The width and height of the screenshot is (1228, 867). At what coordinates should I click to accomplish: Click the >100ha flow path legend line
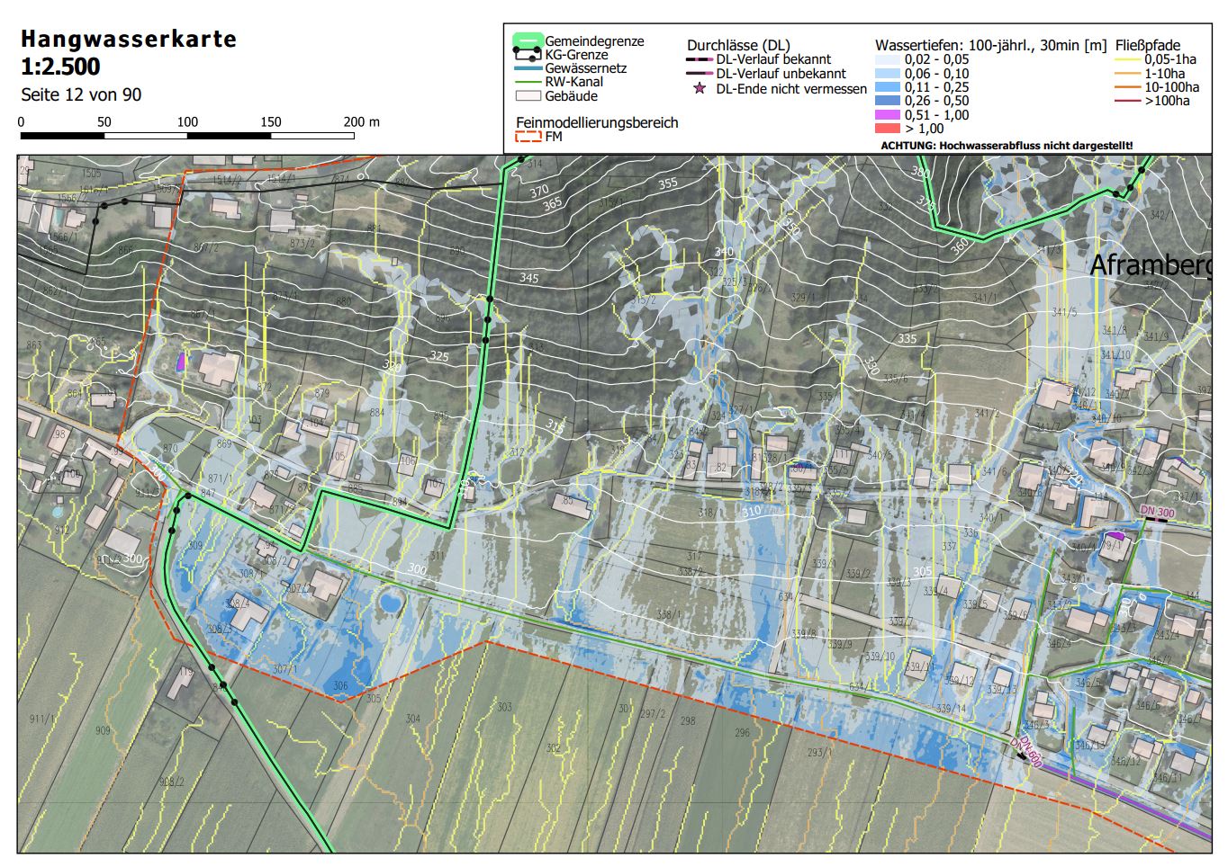[x=1128, y=101]
